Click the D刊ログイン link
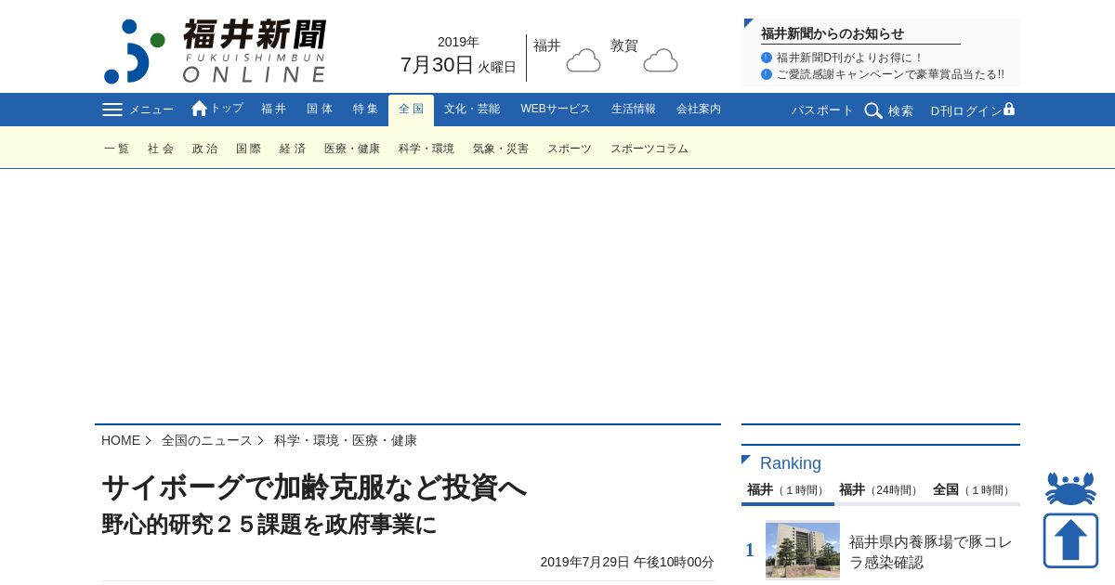The width and height of the screenshot is (1115, 585). pyautogui.click(x=966, y=110)
